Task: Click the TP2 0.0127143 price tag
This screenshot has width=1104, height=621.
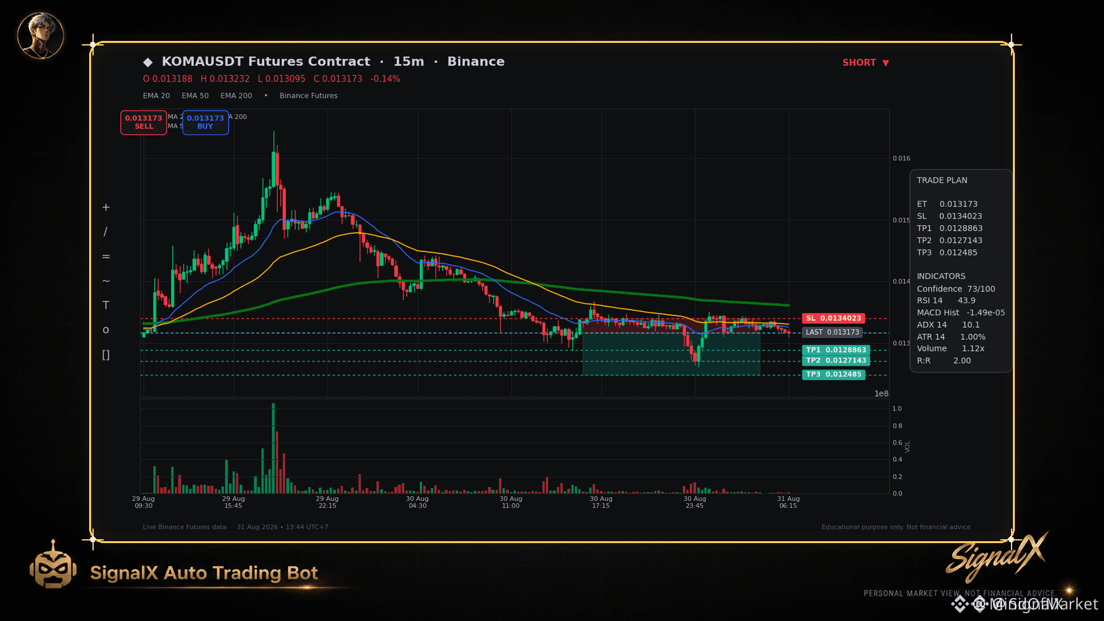Action: pyautogui.click(x=836, y=360)
